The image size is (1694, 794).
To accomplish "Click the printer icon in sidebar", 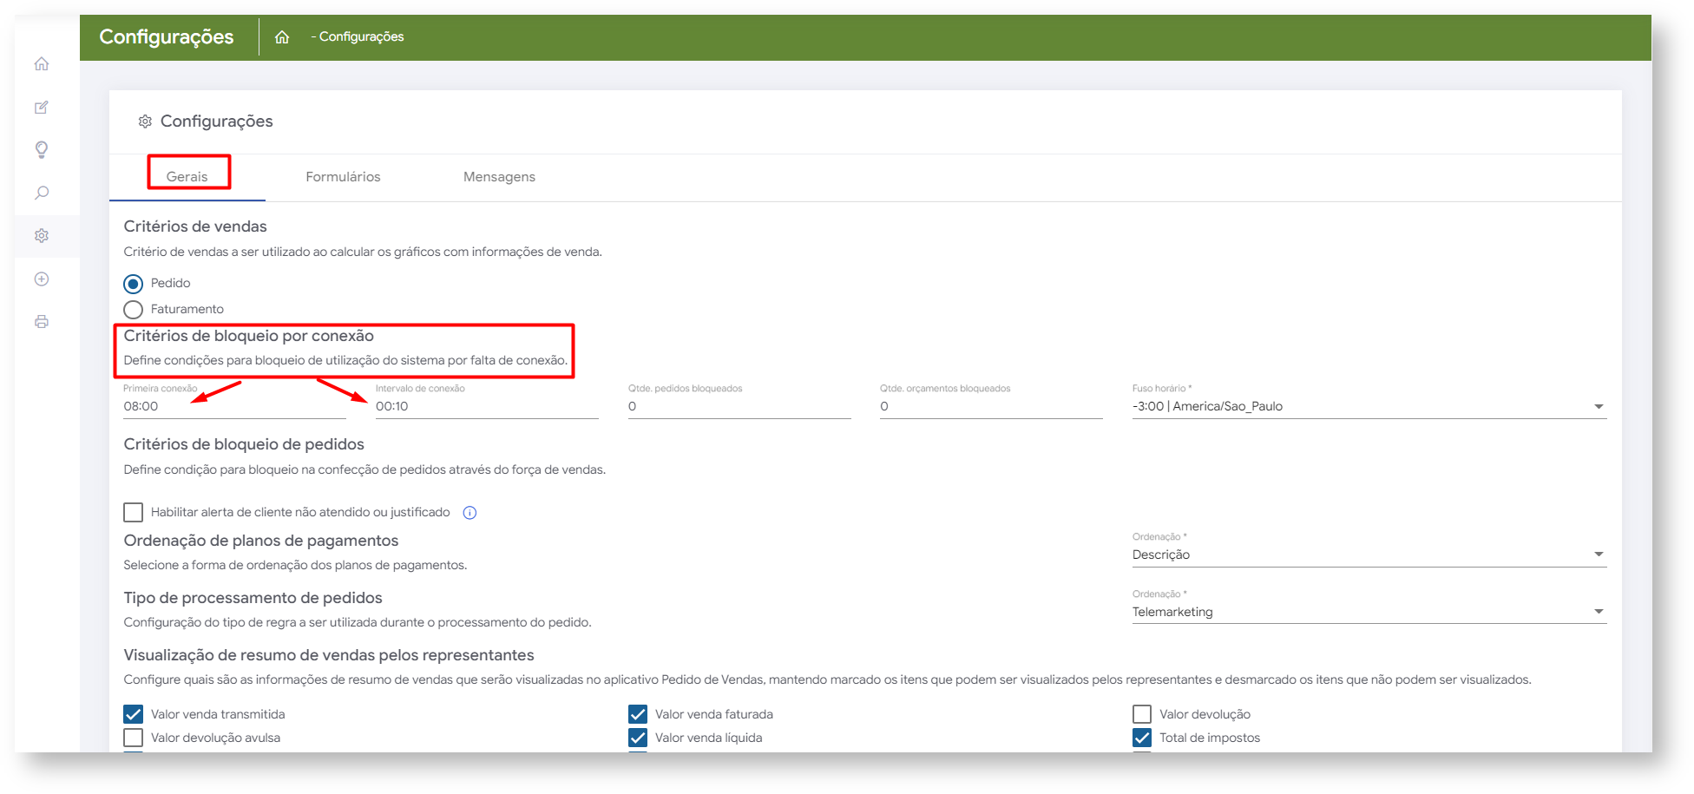I will pyautogui.click(x=42, y=322).
